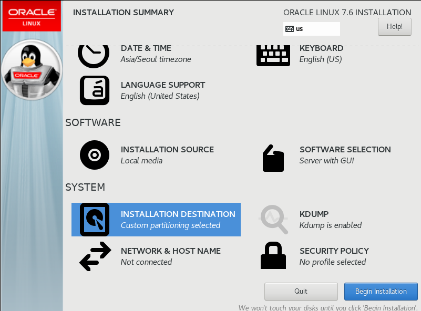Click the Quit button
The image size is (421, 311).
click(301, 292)
